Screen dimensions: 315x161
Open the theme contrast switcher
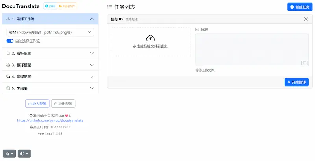24,154
